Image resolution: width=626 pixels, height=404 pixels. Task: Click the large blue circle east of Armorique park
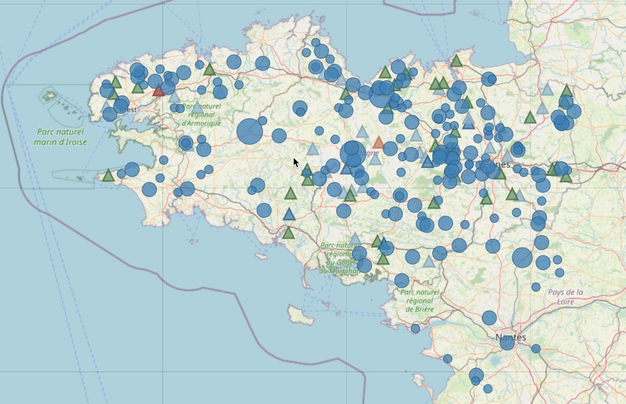(250, 131)
